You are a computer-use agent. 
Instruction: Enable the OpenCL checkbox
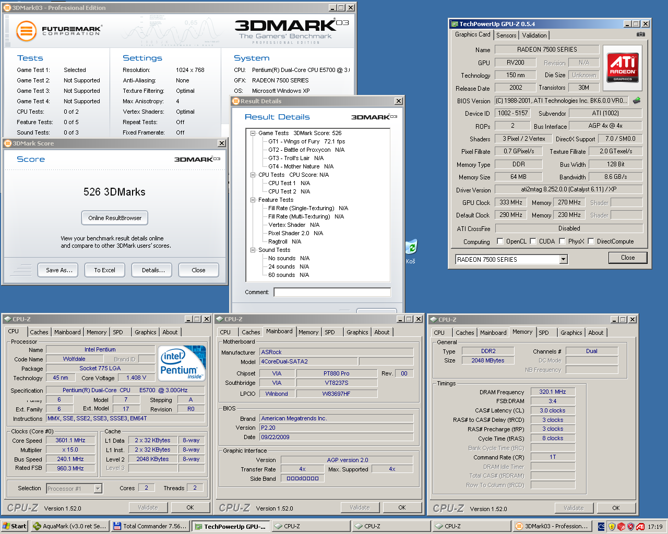coord(500,241)
